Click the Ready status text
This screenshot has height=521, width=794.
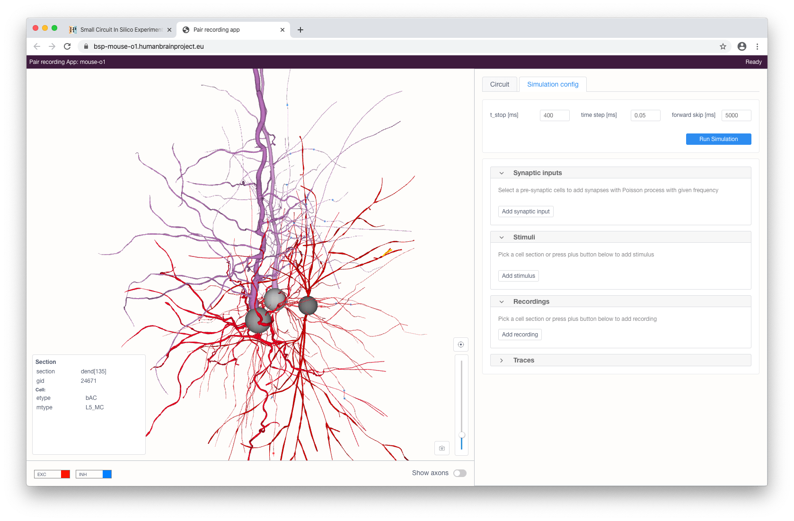coord(753,62)
